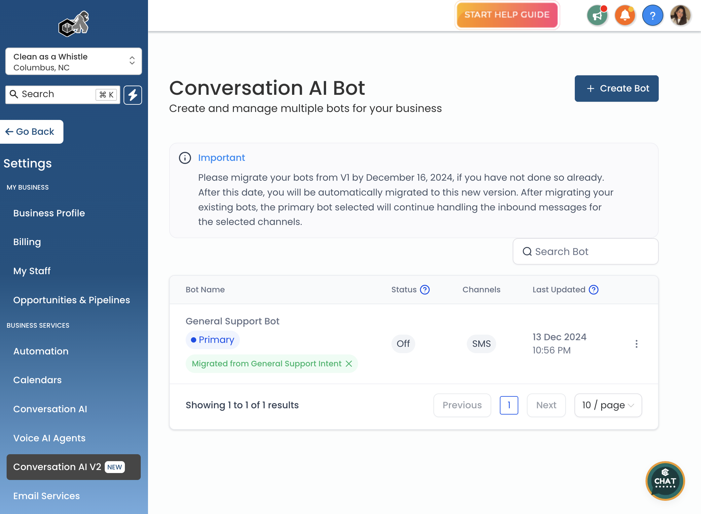The height and width of the screenshot is (514, 701).
Task: Click the sidebar search magnifier icon
Action: [x=14, y=94]
